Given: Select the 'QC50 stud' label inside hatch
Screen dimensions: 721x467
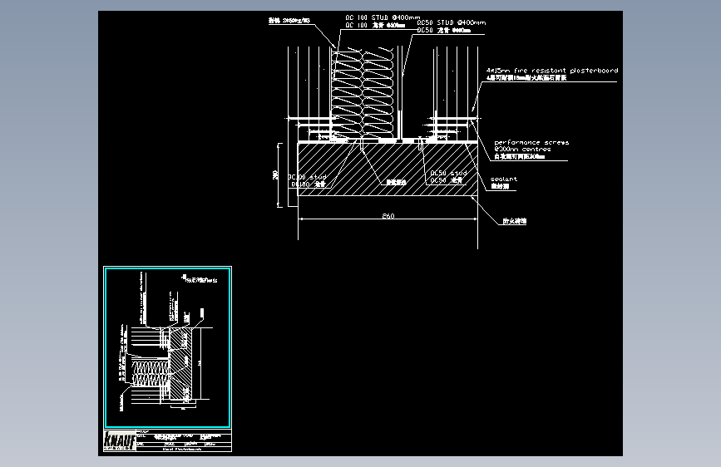Looking at the screenshot, I should (448, 174).
